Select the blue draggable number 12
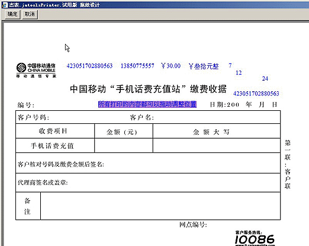 point(239,73)
